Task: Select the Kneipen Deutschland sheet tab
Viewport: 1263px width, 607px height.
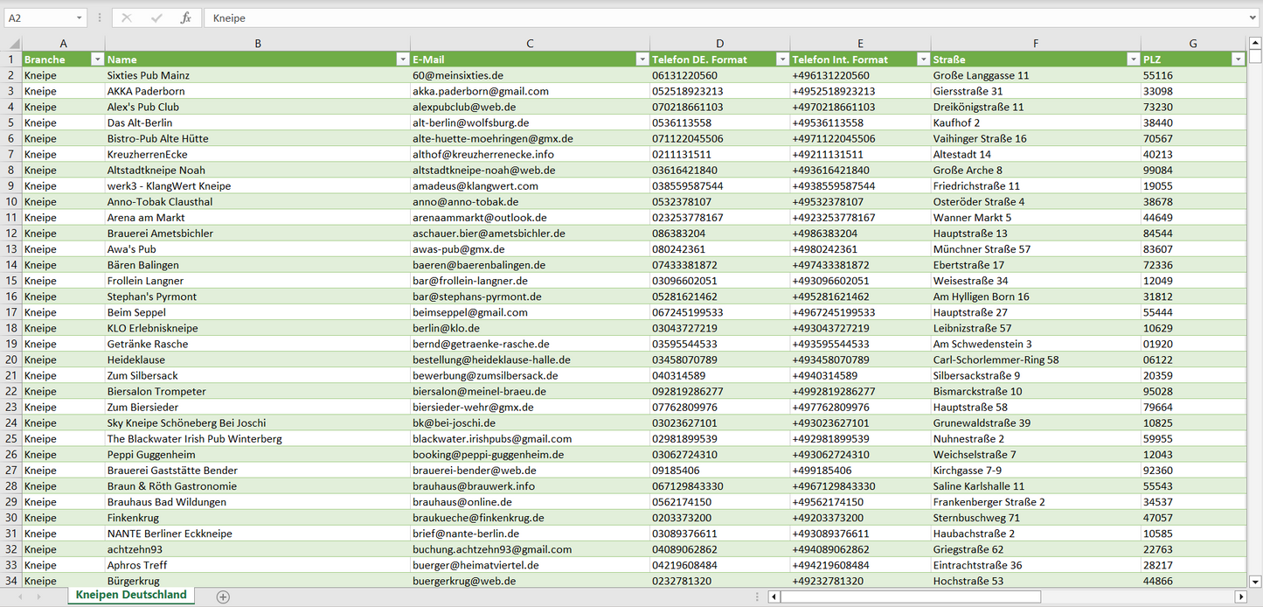Action: click(x=131, y=595)
